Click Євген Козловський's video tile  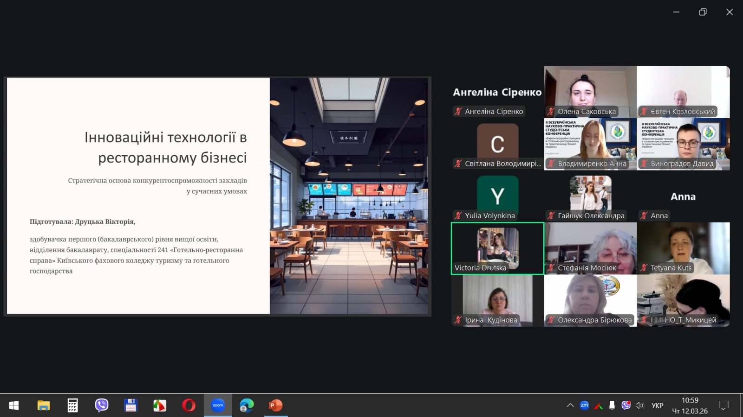point(683,92)
